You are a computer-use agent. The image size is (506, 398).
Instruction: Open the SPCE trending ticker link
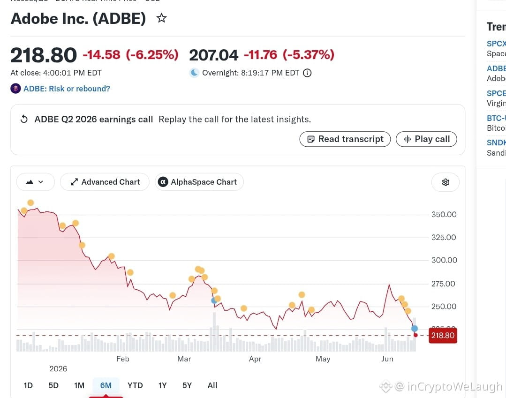pos(496,93)
